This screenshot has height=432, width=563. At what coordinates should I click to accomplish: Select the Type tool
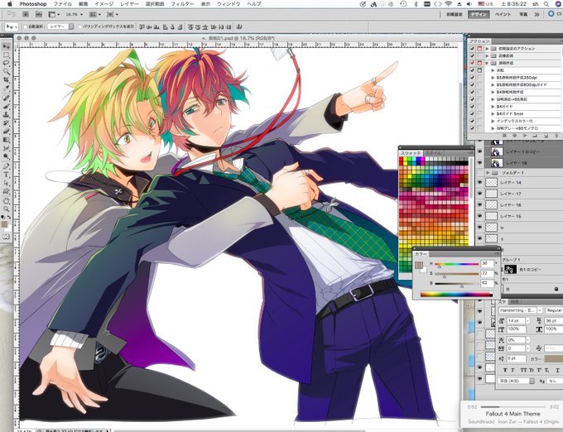pos(7,175)
